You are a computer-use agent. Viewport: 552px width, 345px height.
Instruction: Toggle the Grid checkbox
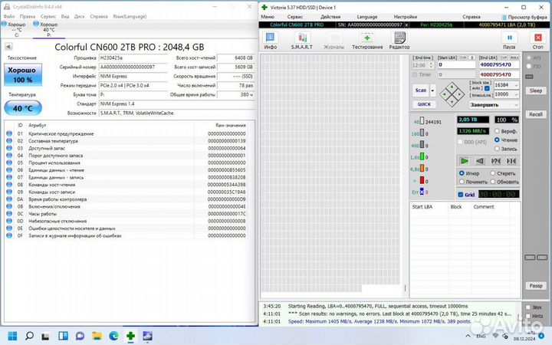click(462, 195)
